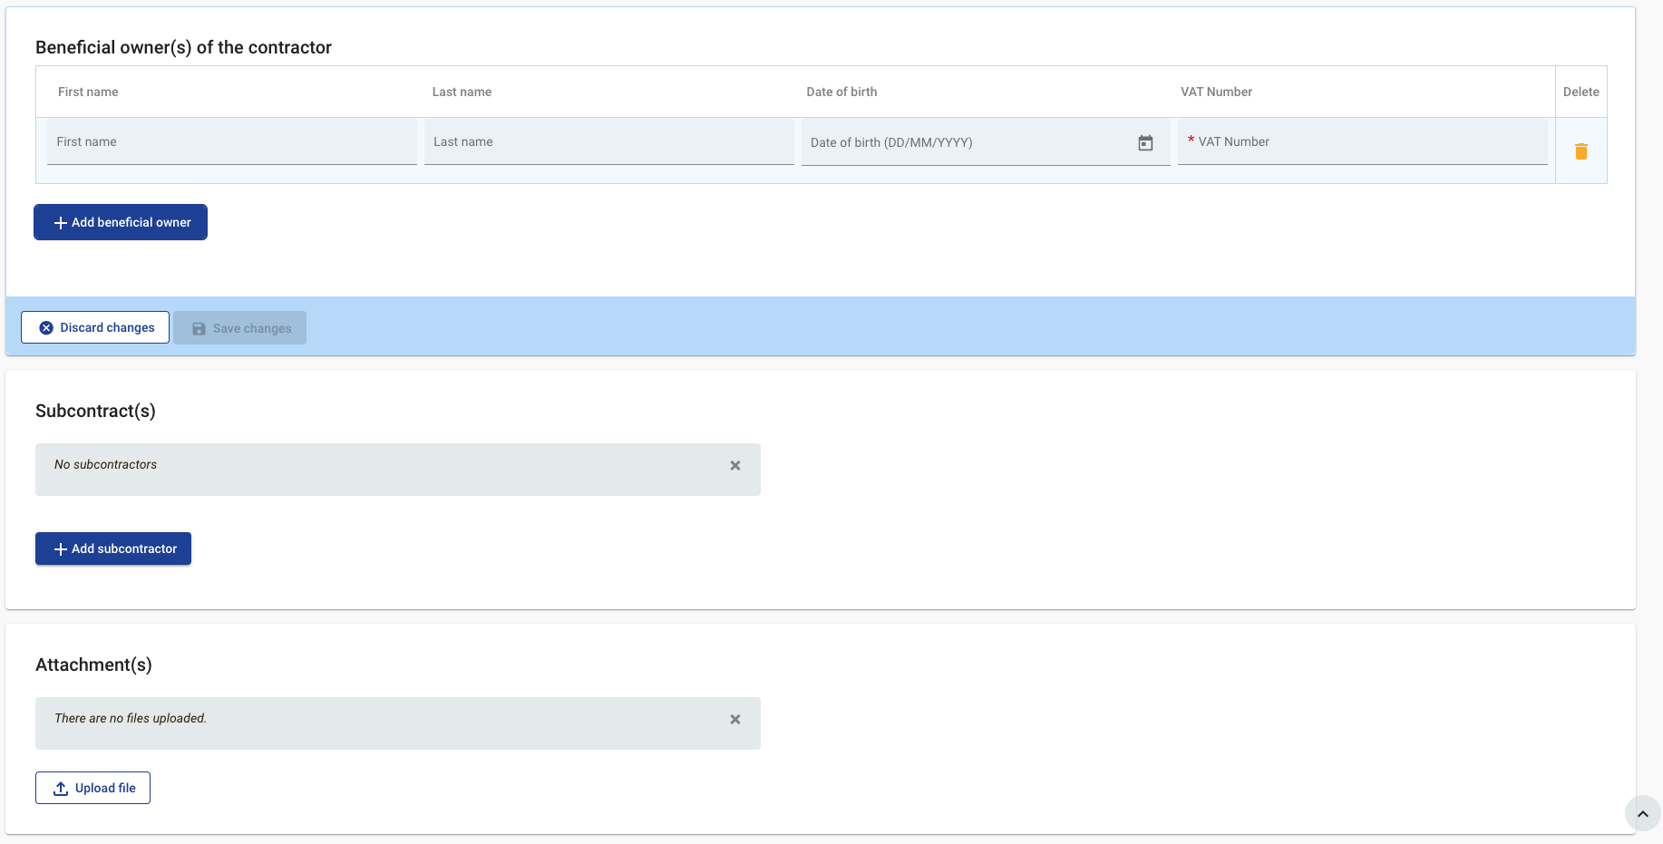This screenshot has height=844, width=1663.
Task: Close the 'There are no files uploaded' message
Action: pos(735,720)
